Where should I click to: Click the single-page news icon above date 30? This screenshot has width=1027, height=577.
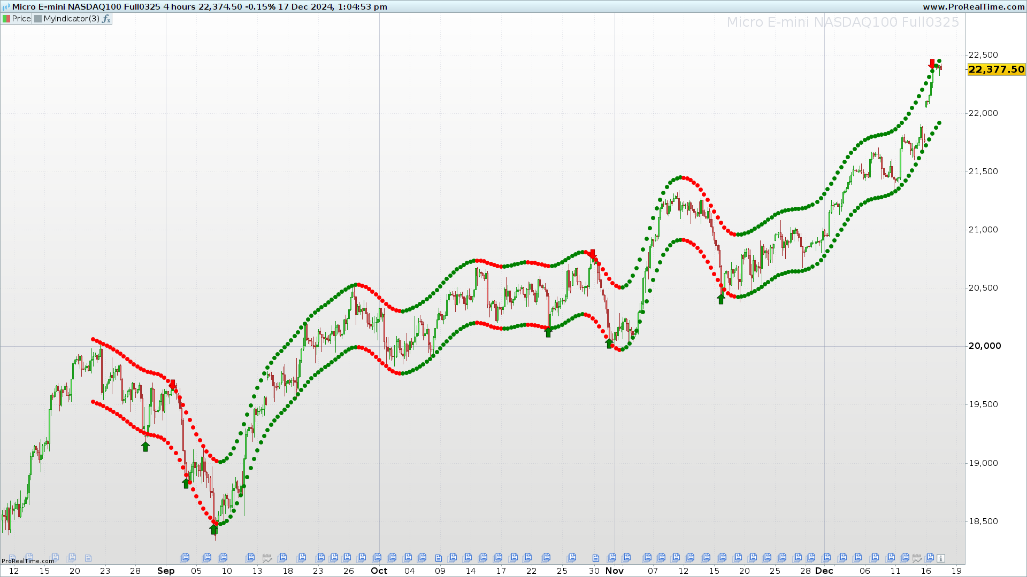[596, 558]
